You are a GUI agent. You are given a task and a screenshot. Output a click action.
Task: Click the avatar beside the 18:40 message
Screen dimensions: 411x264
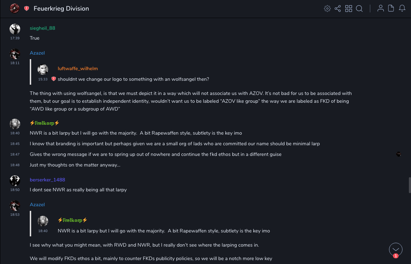pyautogui.click(x=15, y=124)
